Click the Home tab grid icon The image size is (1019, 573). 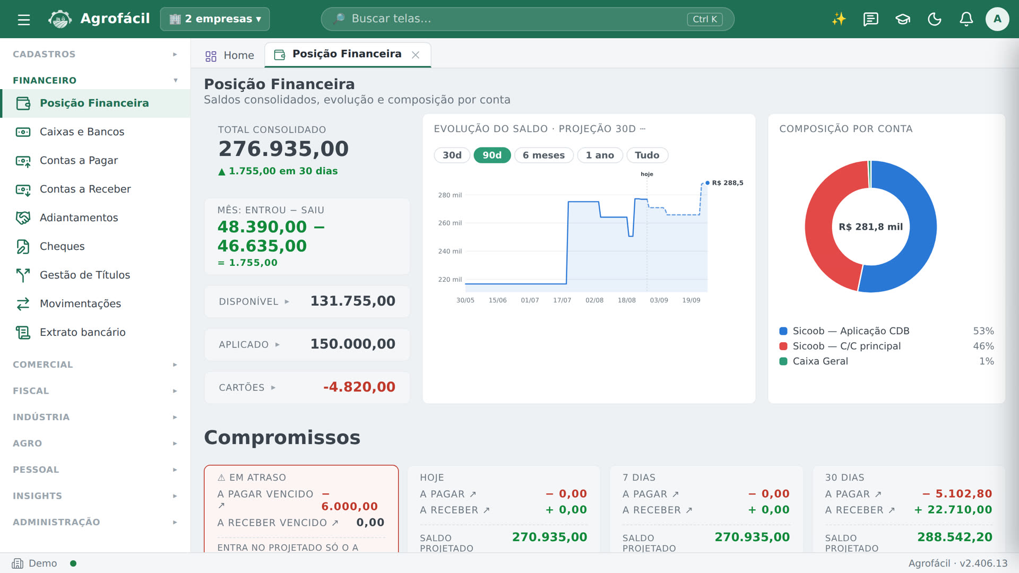[211, 56]
